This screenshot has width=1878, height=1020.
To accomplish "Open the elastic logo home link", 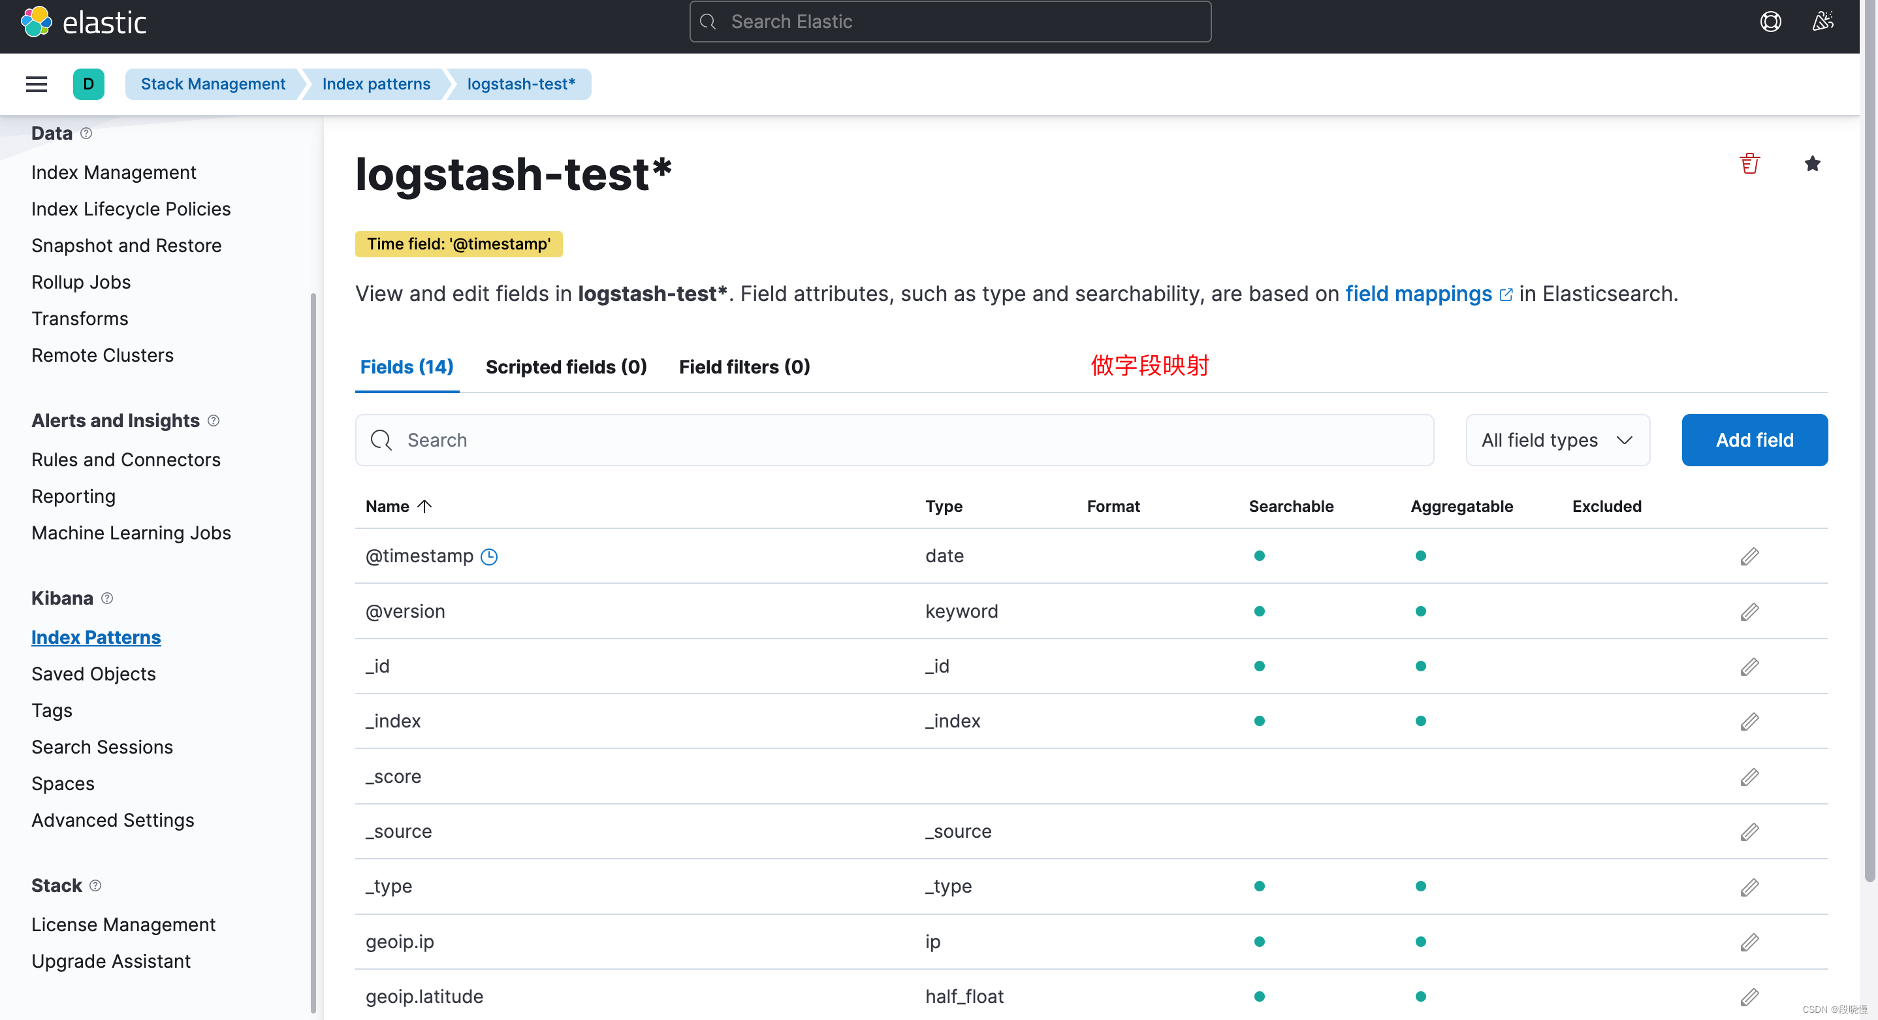I will [83, 22].
